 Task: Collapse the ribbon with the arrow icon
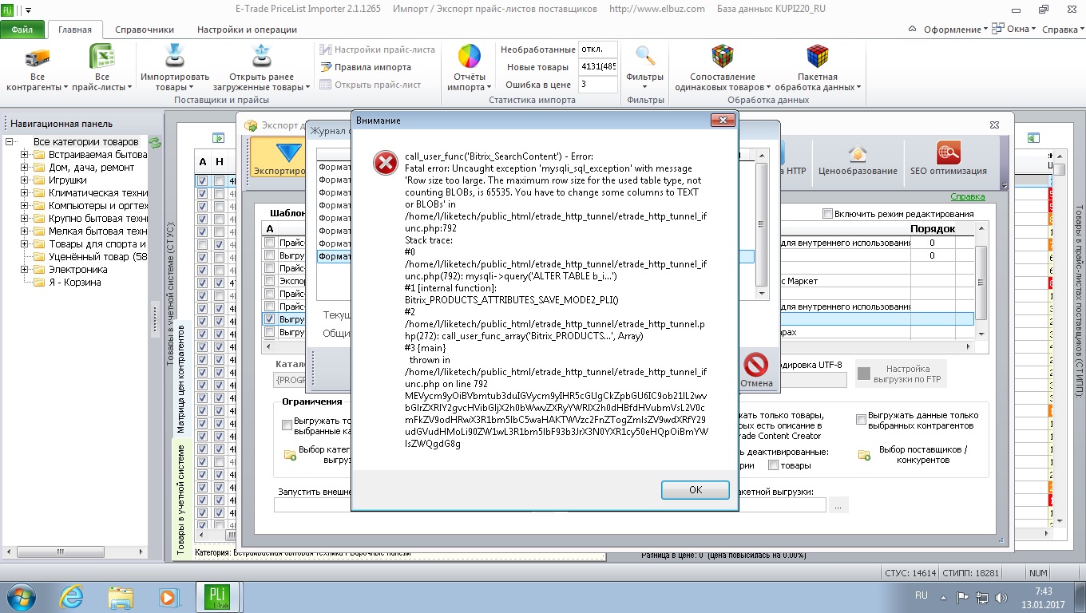point(914,30)
